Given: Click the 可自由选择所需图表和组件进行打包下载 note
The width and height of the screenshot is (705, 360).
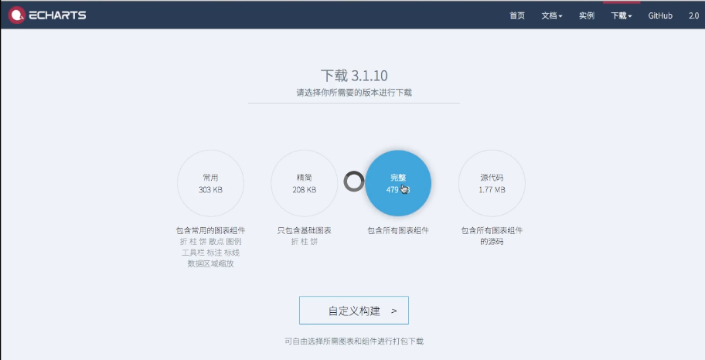Looking at the screenshot, I should (354, 341).
